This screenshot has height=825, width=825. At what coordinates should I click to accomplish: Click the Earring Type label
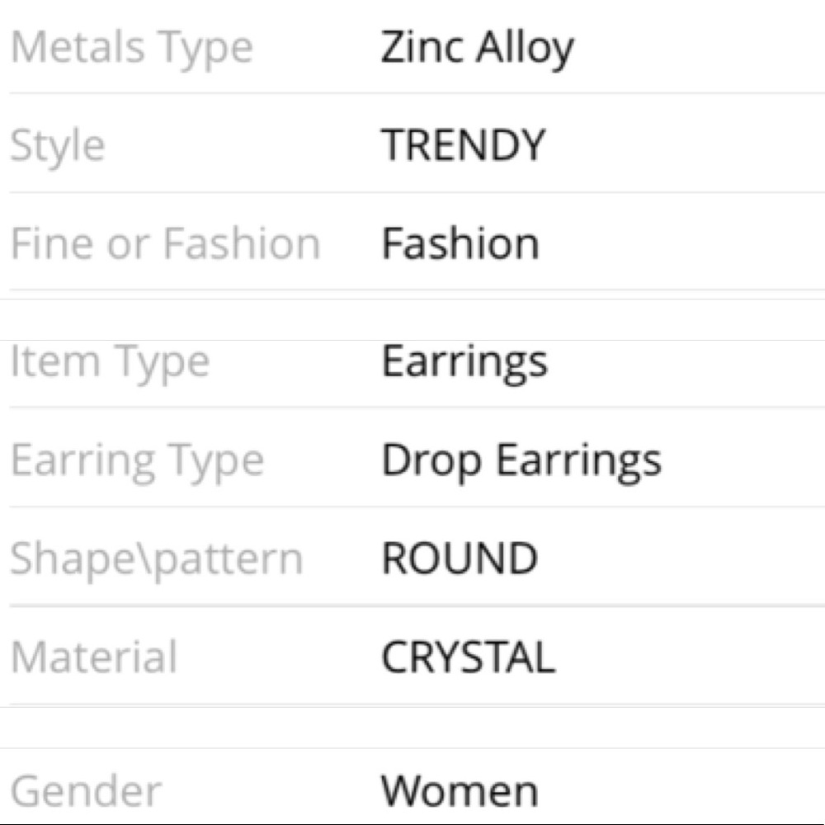[137, 461]
